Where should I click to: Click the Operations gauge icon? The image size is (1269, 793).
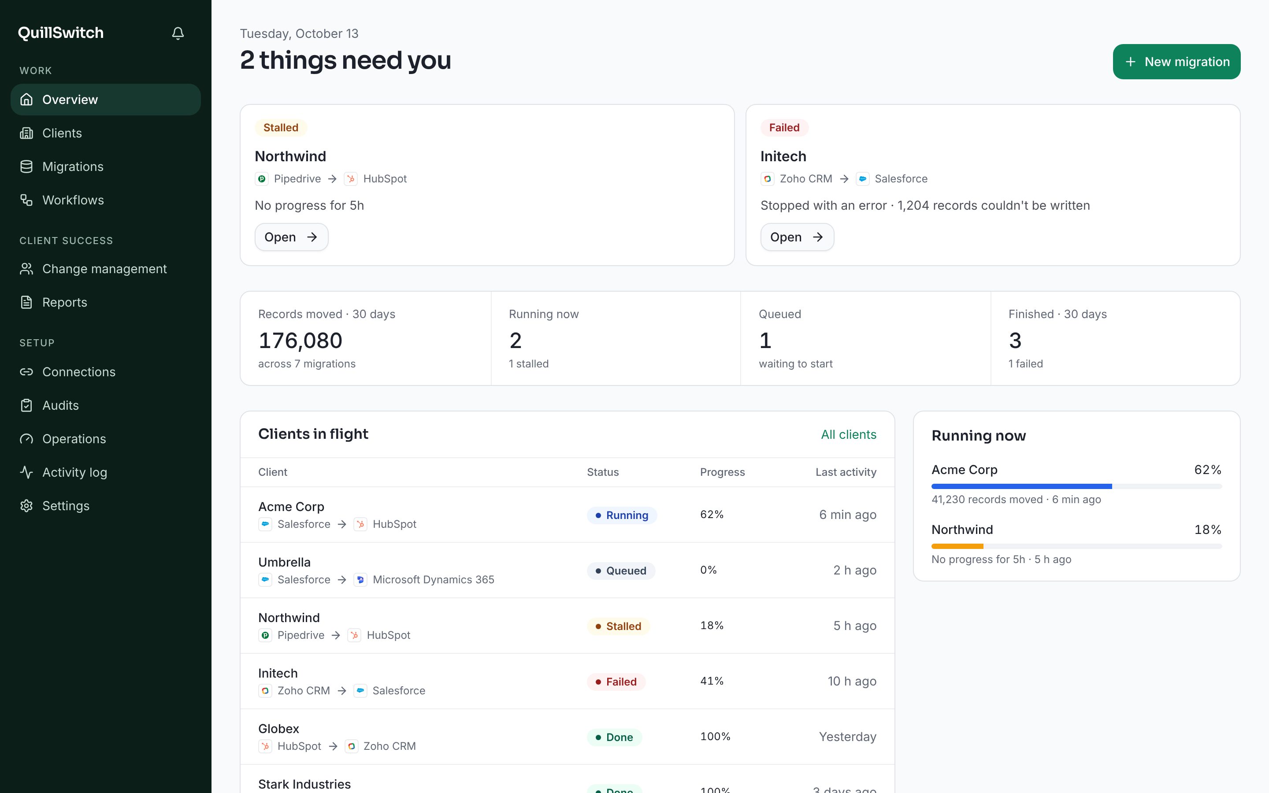(26, 439)
